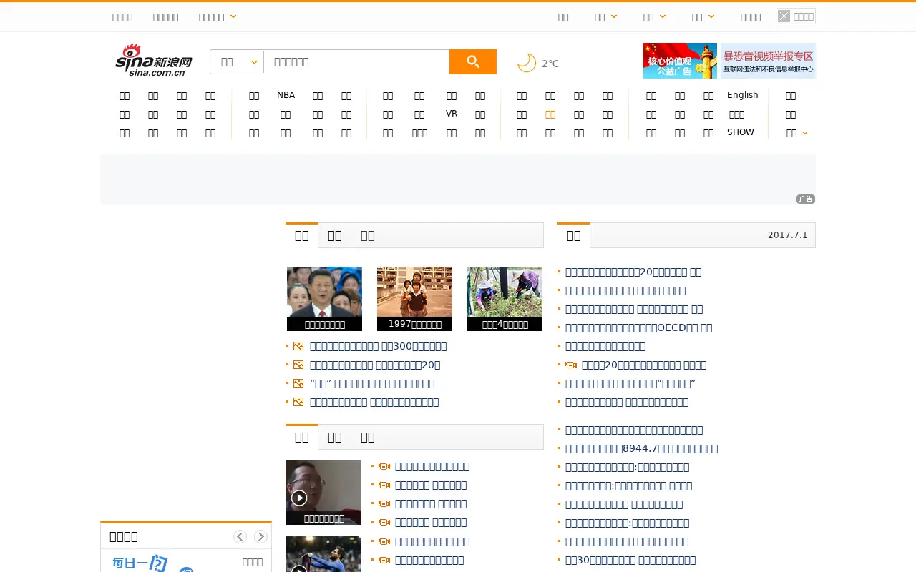This screenshot has width=916, height=572.
Task: Open the 1997 captioned photo thumbnail
Action: coord(414,299)
